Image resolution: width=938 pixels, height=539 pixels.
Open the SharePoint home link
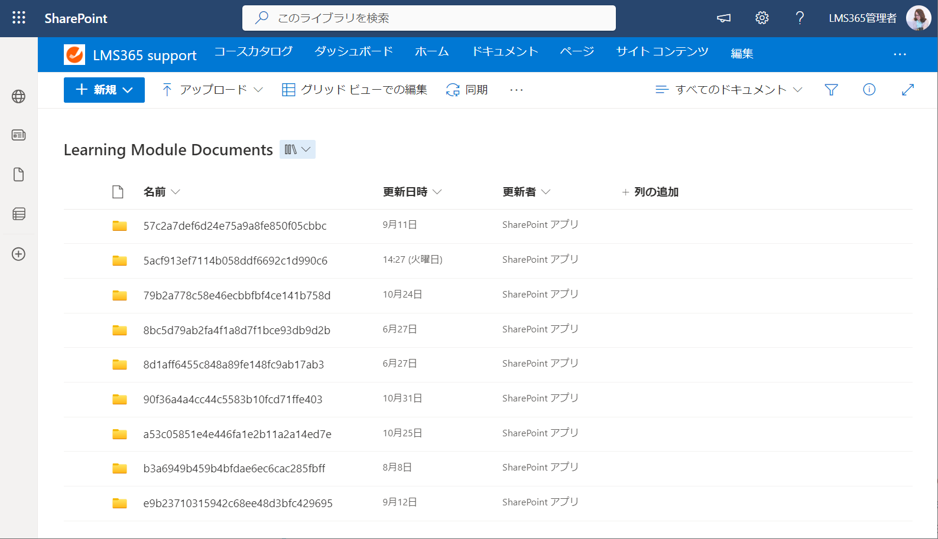tap(76, 18)
